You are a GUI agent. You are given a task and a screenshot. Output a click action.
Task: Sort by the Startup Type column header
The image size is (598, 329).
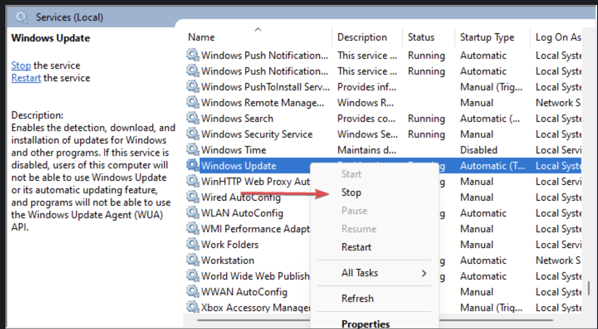tap(487, 37)
